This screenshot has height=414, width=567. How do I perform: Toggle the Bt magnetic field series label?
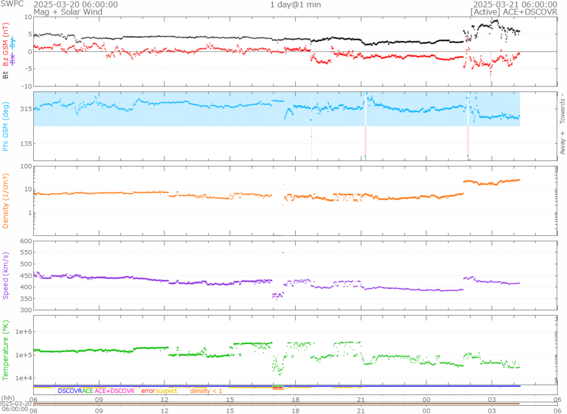click(x=6, y=75)
